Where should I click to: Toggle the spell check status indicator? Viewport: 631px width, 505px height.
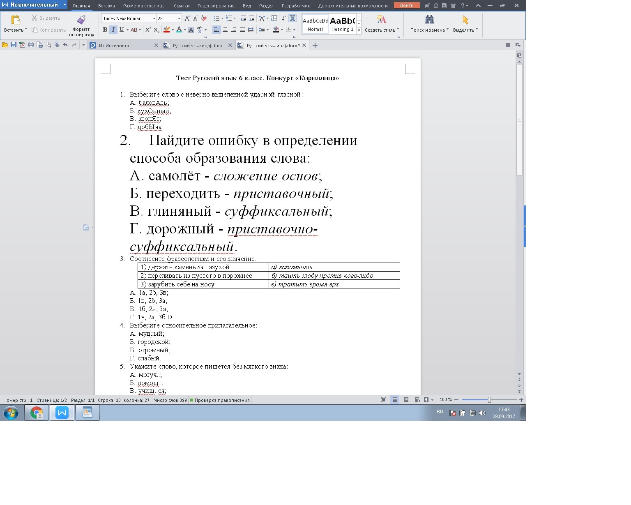tap(220, 400)
